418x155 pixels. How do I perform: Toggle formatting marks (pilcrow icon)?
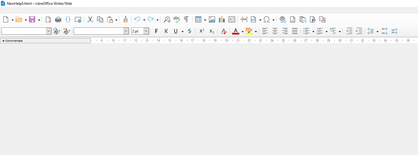click(186, 20)
